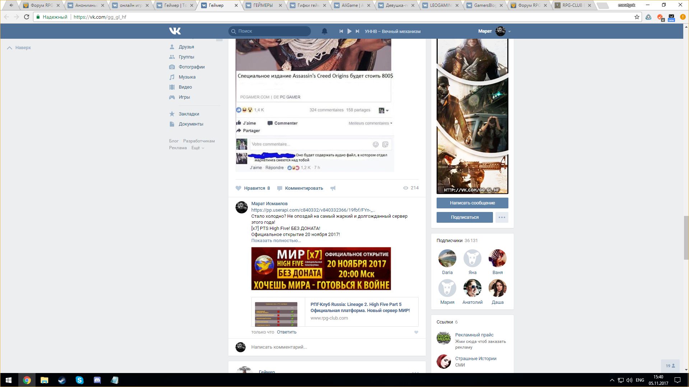The width and height of the screenshot is (689, 387).
Task: Open subscriber Мария's avatar
Action: click(x=447, y=288)
